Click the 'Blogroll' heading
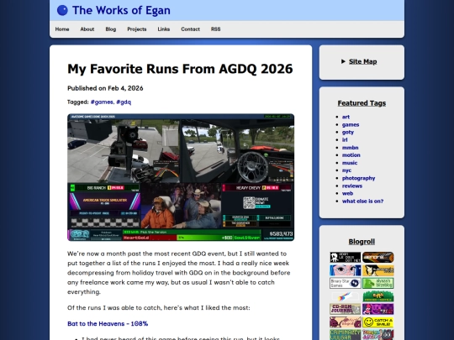This screenshot has height=340, width=454. (362, 242)
